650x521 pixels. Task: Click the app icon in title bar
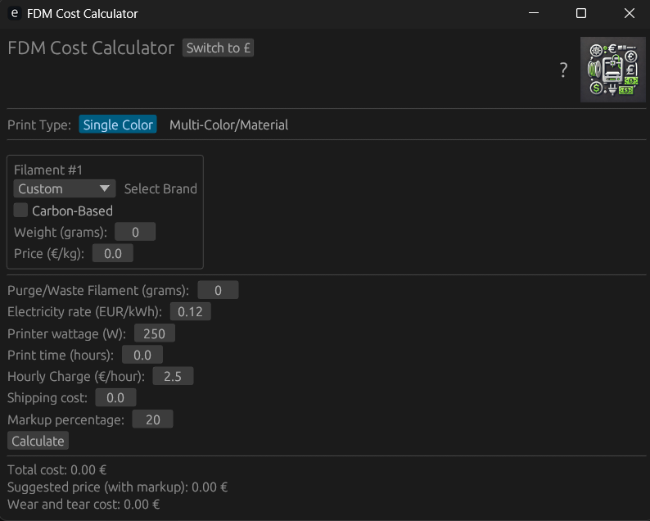[15, 13]
